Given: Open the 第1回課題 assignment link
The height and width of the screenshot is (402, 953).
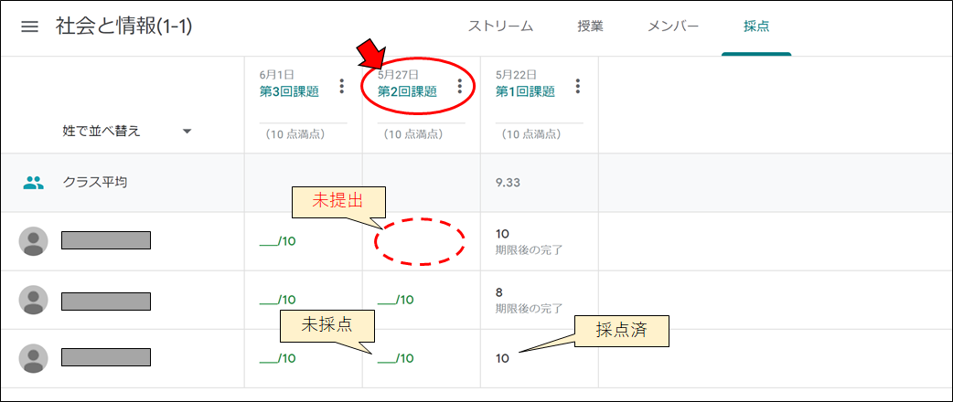Looking at the screenshot, I should [525, 91].
